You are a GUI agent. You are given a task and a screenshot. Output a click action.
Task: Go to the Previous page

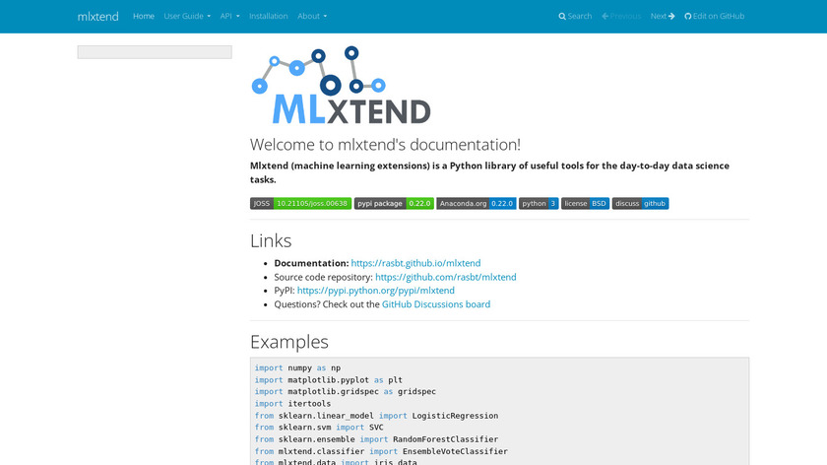point(621,17)
